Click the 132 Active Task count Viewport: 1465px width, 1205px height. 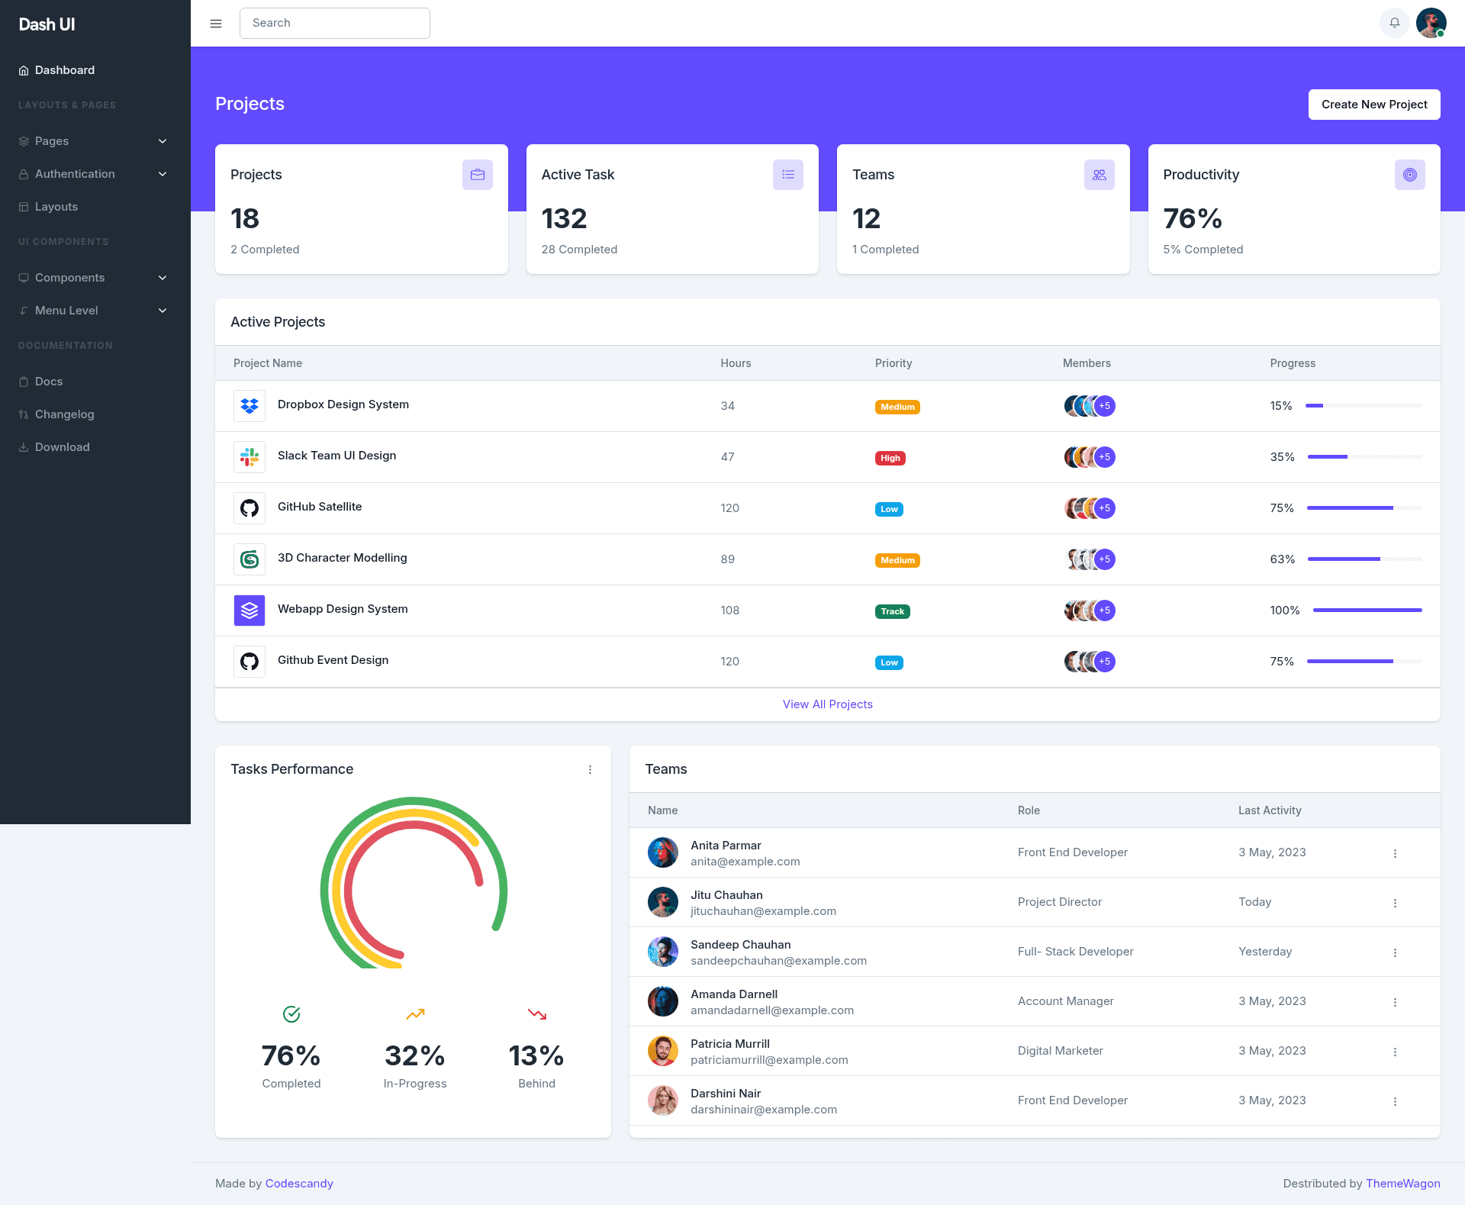pos(564,219)
